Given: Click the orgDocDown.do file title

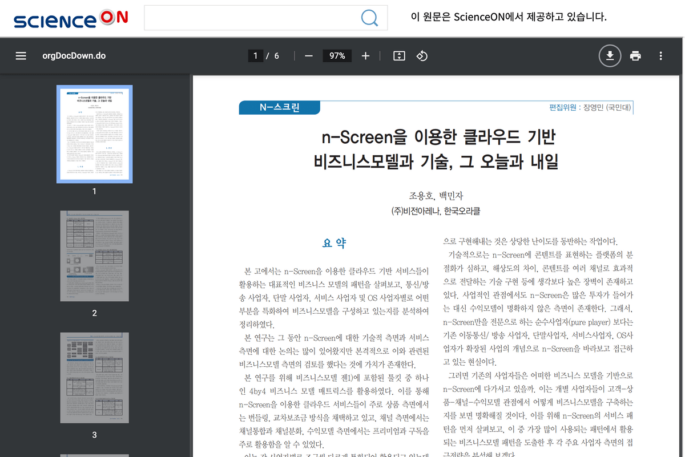Looking at the screenshot, I should [x=74, y=56].
